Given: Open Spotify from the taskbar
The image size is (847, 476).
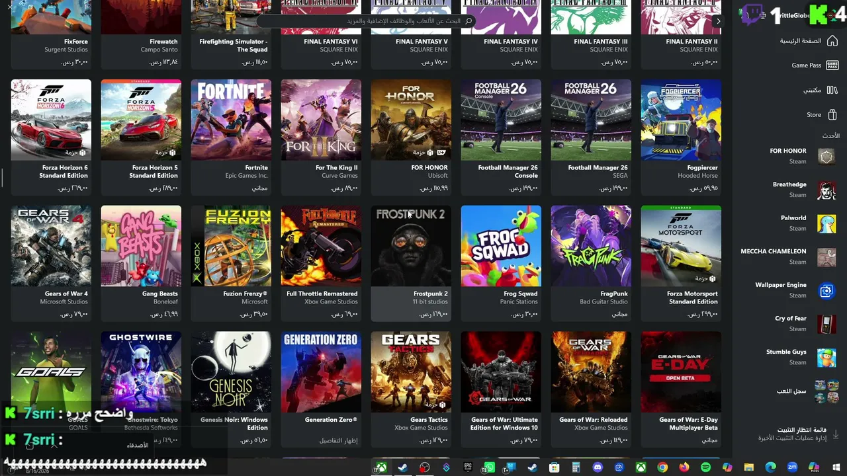Looking at the screenshot, I should point(705,467).
